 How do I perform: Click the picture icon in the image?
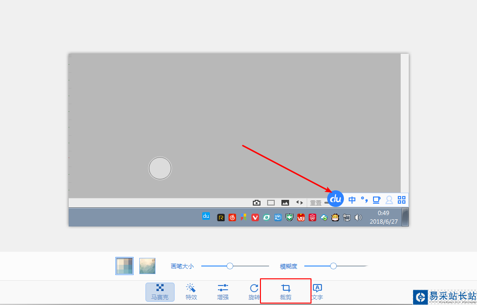click(x=285, y=202)
